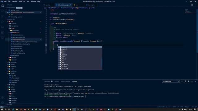Show hidden system tray icons

[x=180, y=109]
